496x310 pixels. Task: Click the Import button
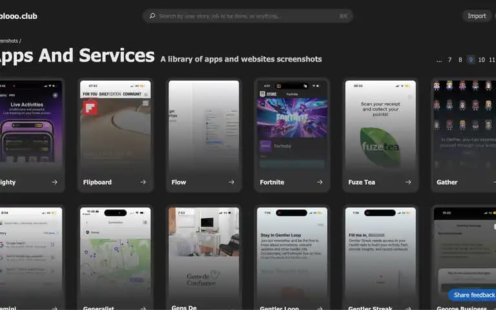(477, 15)
